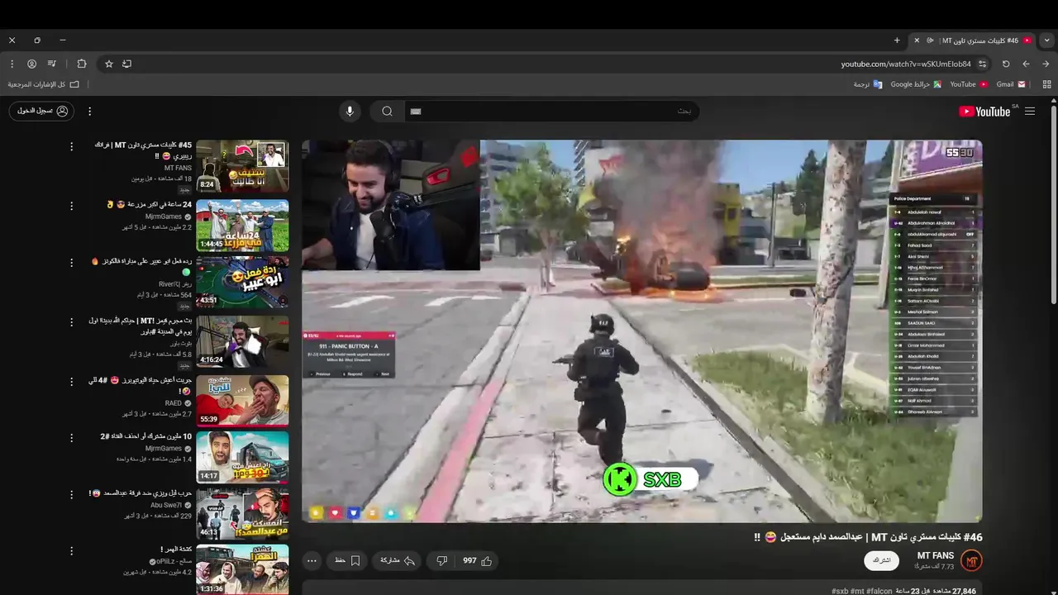Open the on-screen keyboard in the search box
Image resolution: width=1058 pixels, height=595 pixels.
click(x=416, y=112)
